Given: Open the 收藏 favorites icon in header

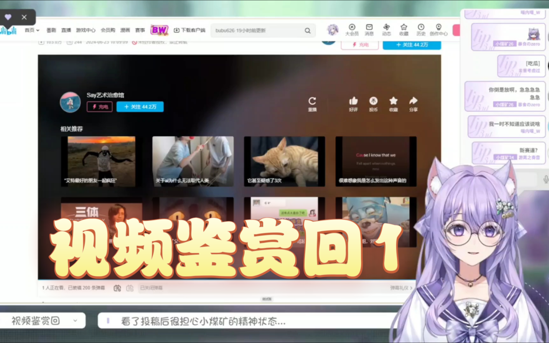Looking at the screenshot, I should pyautogui.click(x=404, y=27).
